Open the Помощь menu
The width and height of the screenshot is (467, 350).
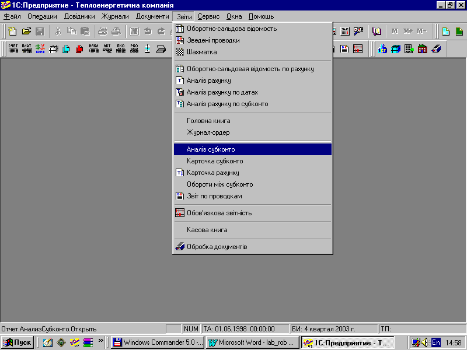click(261, 17)
